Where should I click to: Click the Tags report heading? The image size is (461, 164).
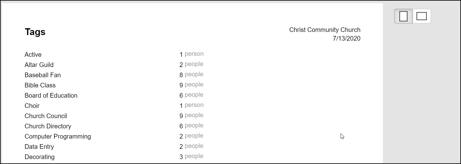coord(35,32)
